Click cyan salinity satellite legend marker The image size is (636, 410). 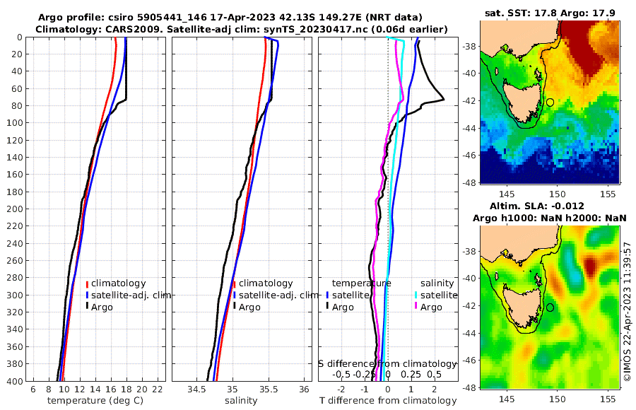tap(416, 295)
